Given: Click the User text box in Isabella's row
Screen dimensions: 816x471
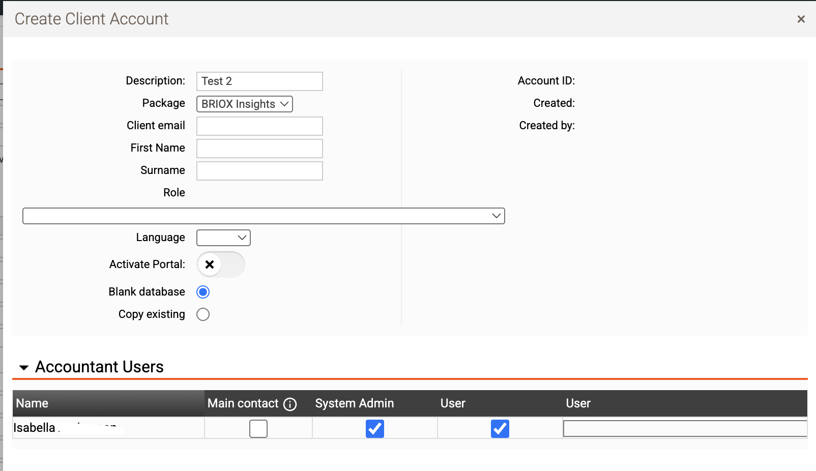Looking at the screenshot, I should point(685,429).
